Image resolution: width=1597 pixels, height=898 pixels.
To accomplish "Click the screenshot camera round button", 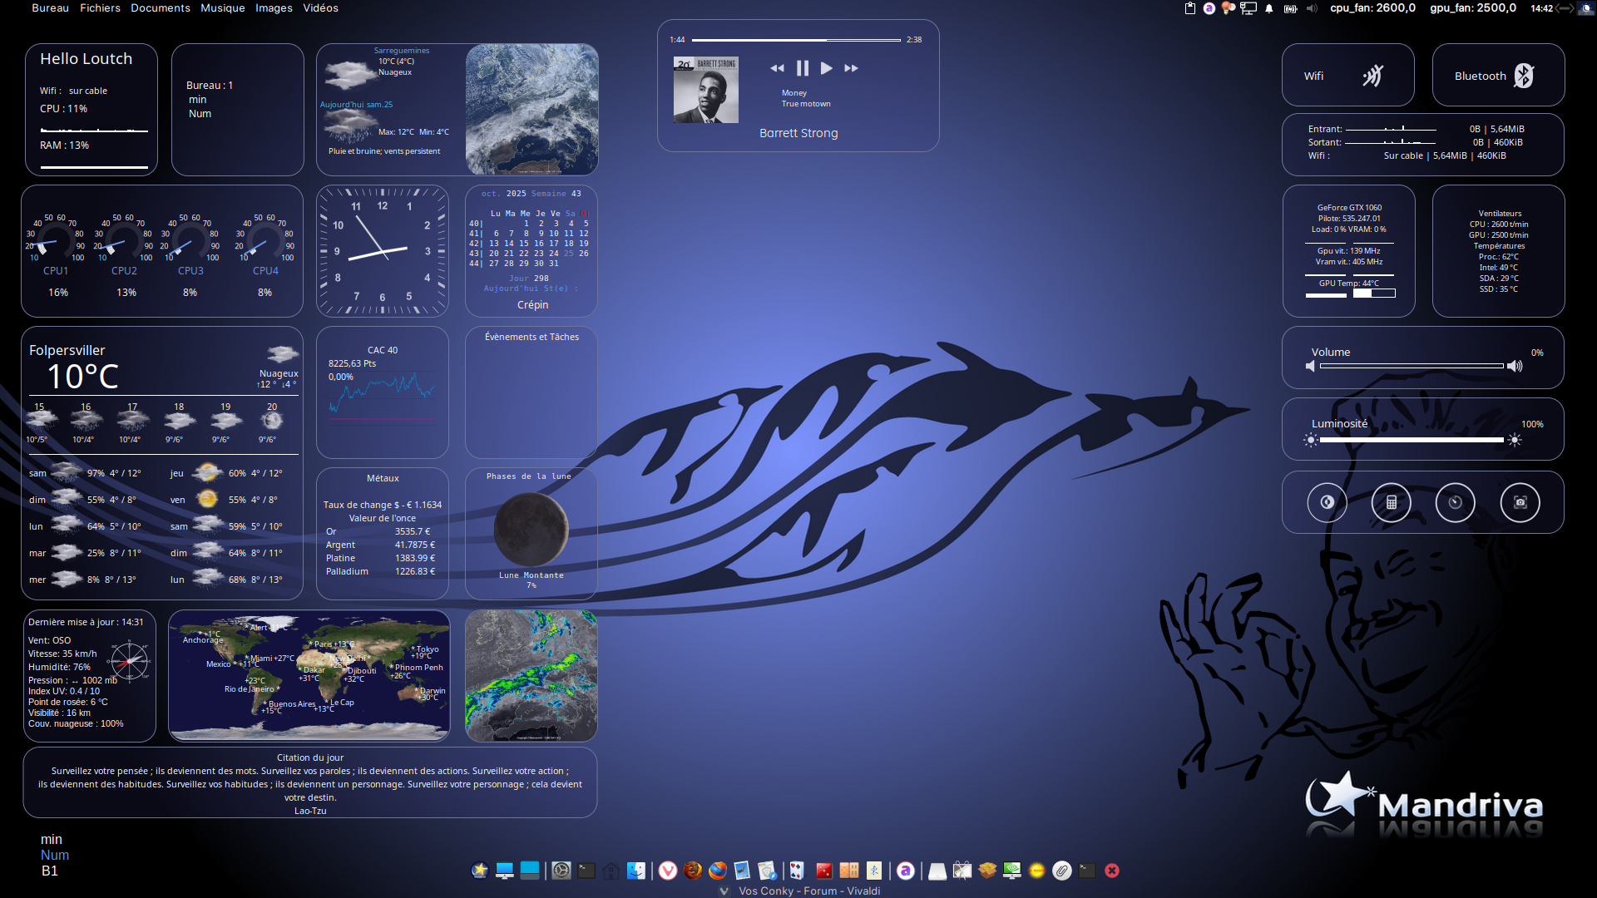I will click(x=1520, y=502).
